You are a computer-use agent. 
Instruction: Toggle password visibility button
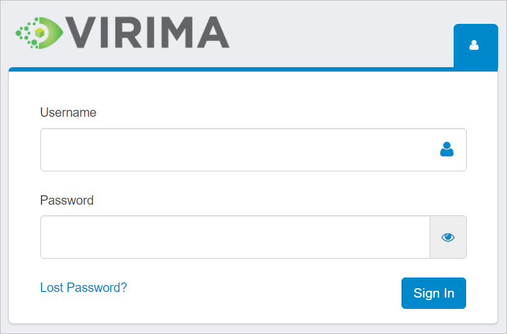448,237
